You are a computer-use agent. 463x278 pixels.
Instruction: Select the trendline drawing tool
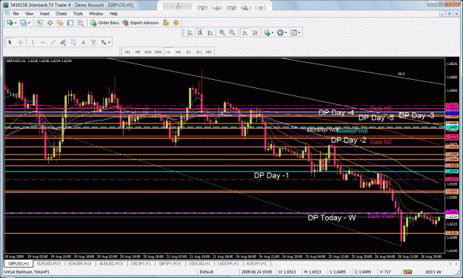click(x=53, y=42)
